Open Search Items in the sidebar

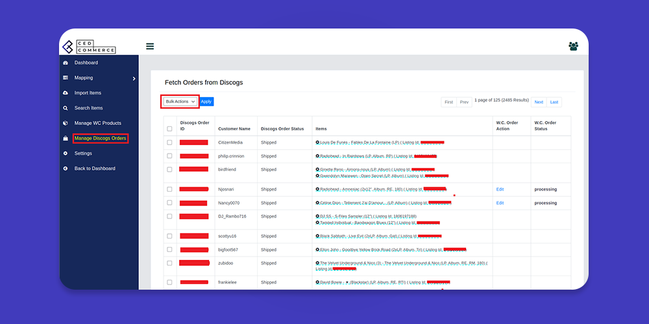88,108
